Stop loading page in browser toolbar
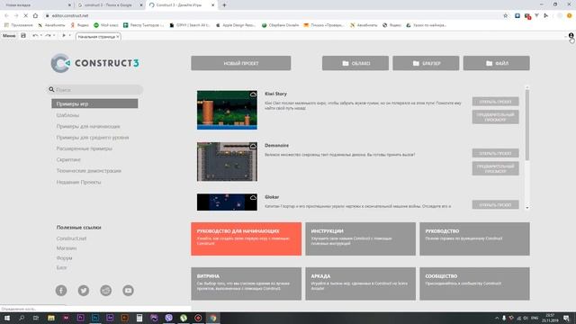 (25, 15)
